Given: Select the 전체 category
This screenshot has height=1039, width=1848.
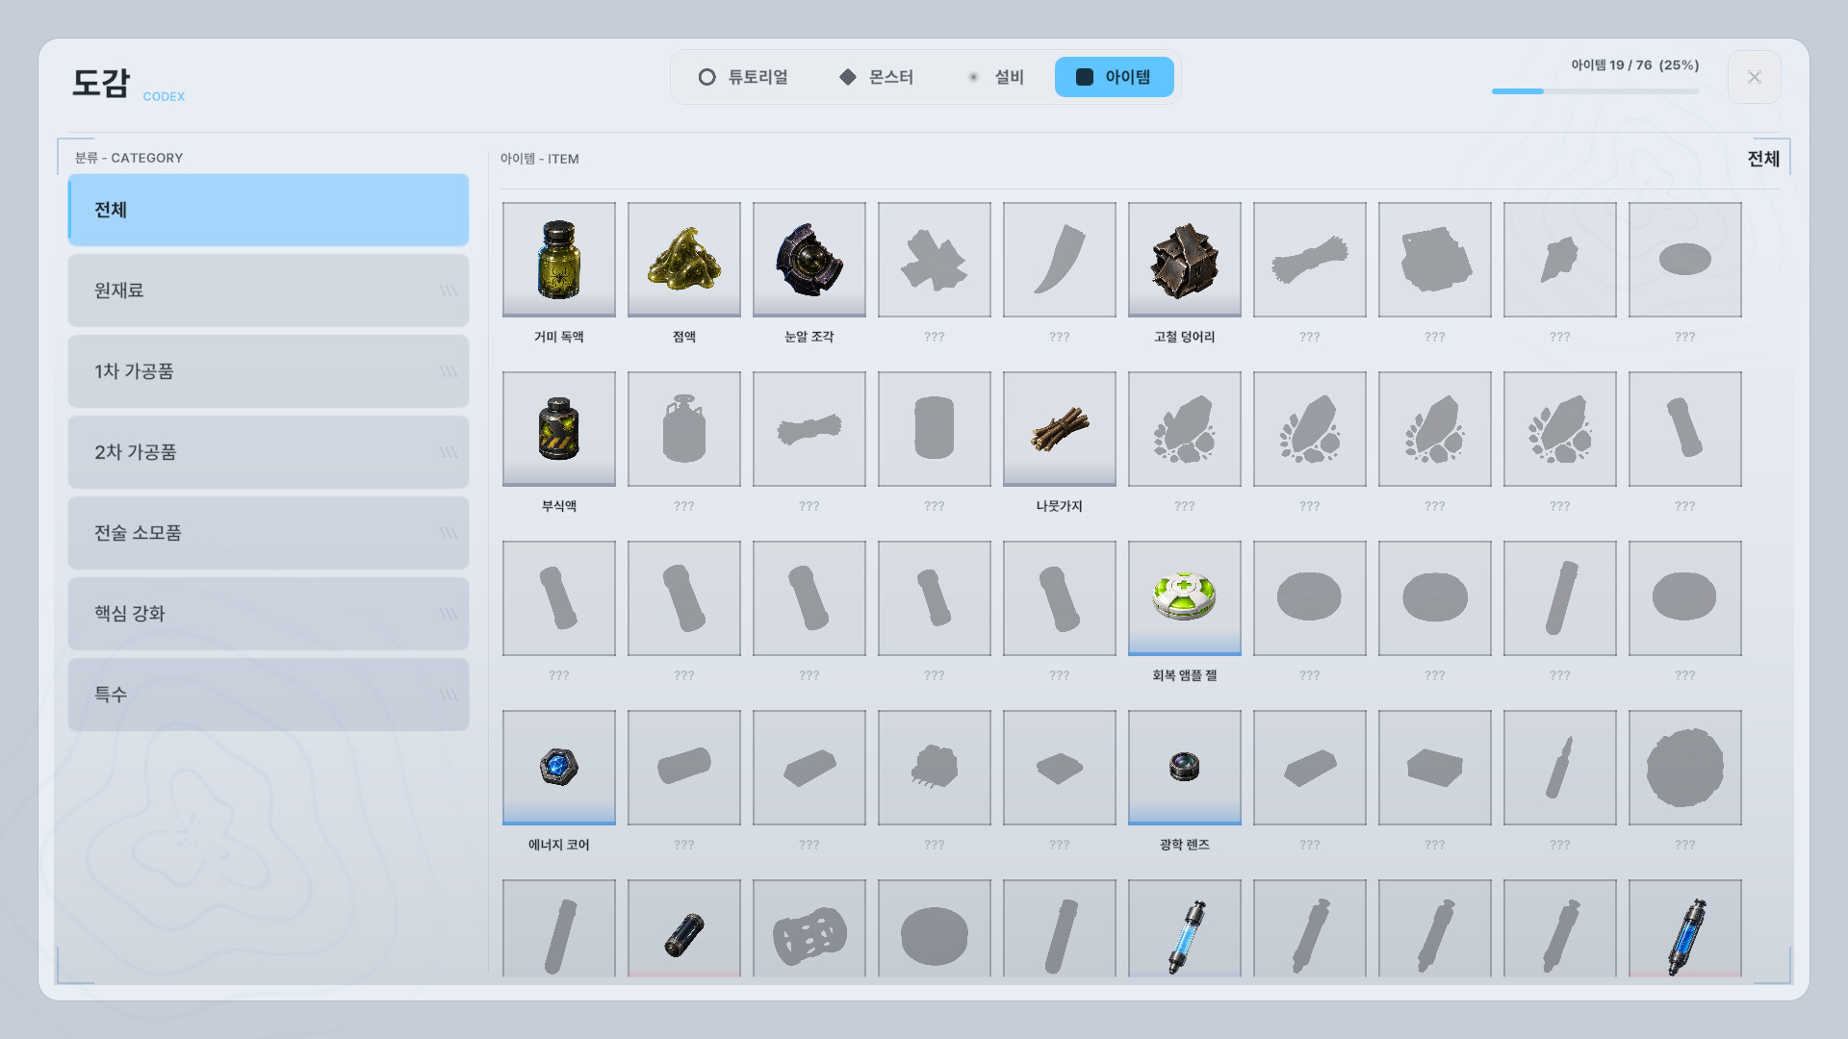Looking at the screenshot, I should coord(269,210).
